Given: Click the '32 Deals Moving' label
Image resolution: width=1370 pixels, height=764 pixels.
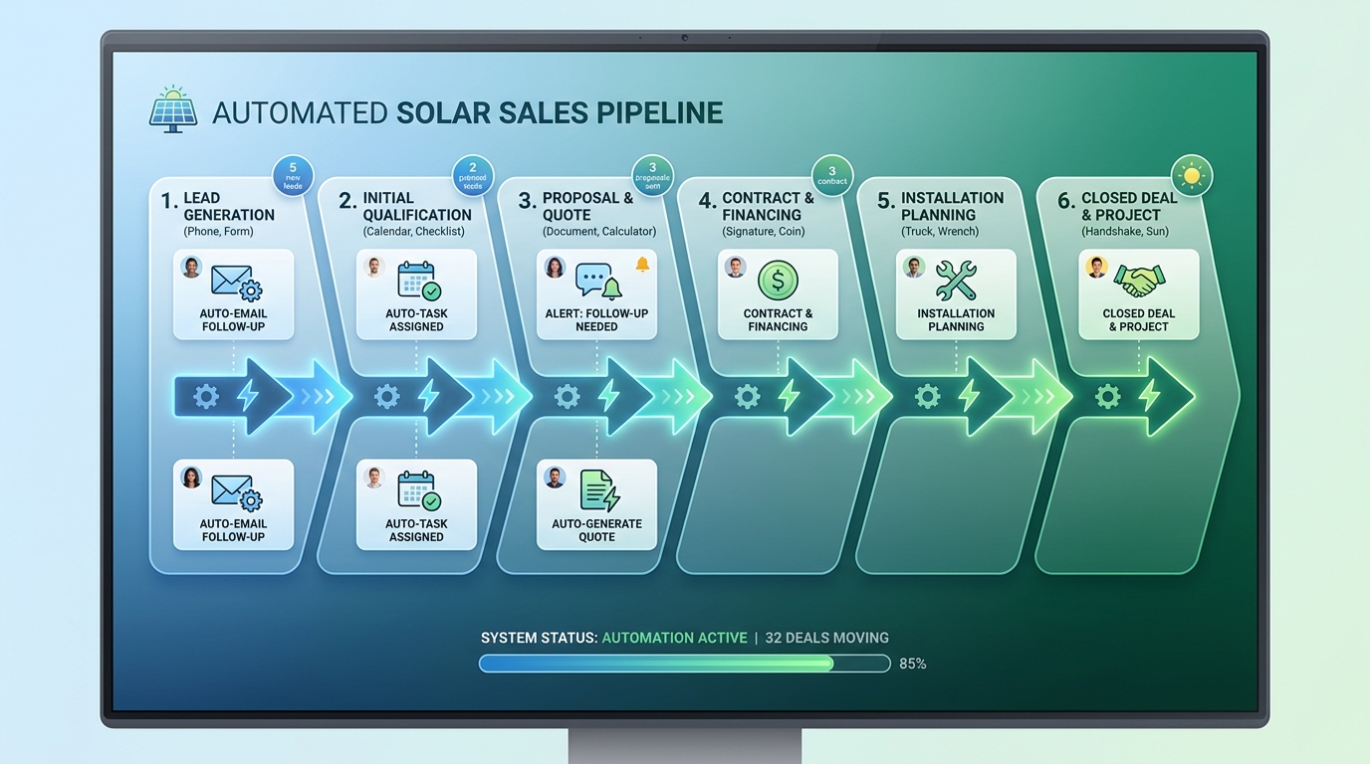Looking at the screenshot, I should (824, 638).
